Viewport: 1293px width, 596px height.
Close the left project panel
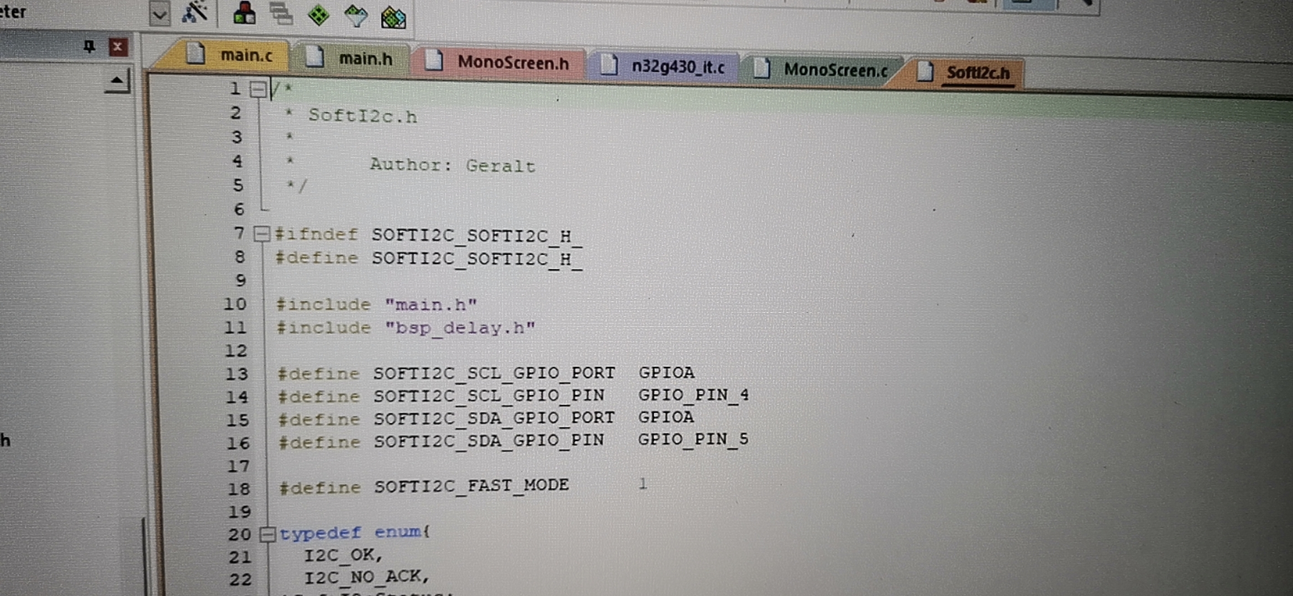(x=117, y=47)
